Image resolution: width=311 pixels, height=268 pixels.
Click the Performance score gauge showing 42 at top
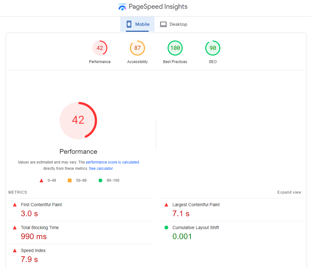pyautogui.click(x=100, y=48)
